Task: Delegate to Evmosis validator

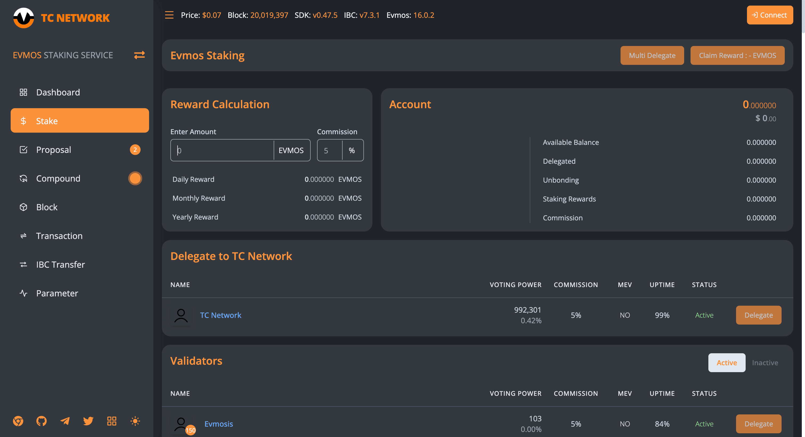Action: (x=758, y=424)
